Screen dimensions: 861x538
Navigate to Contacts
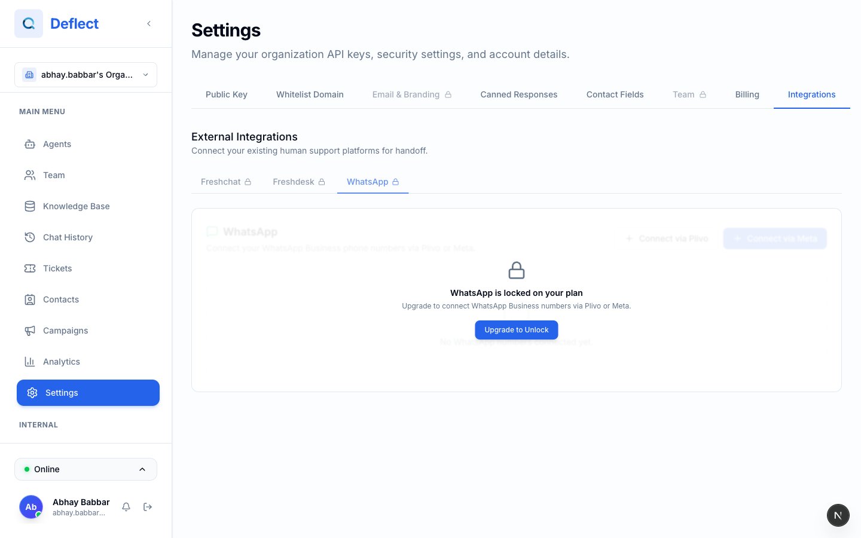pyautogui.click(x=88, y=299)
